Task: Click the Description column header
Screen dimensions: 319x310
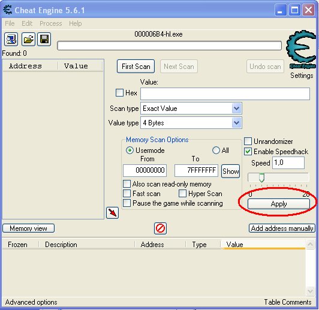Action: (87, 244)
